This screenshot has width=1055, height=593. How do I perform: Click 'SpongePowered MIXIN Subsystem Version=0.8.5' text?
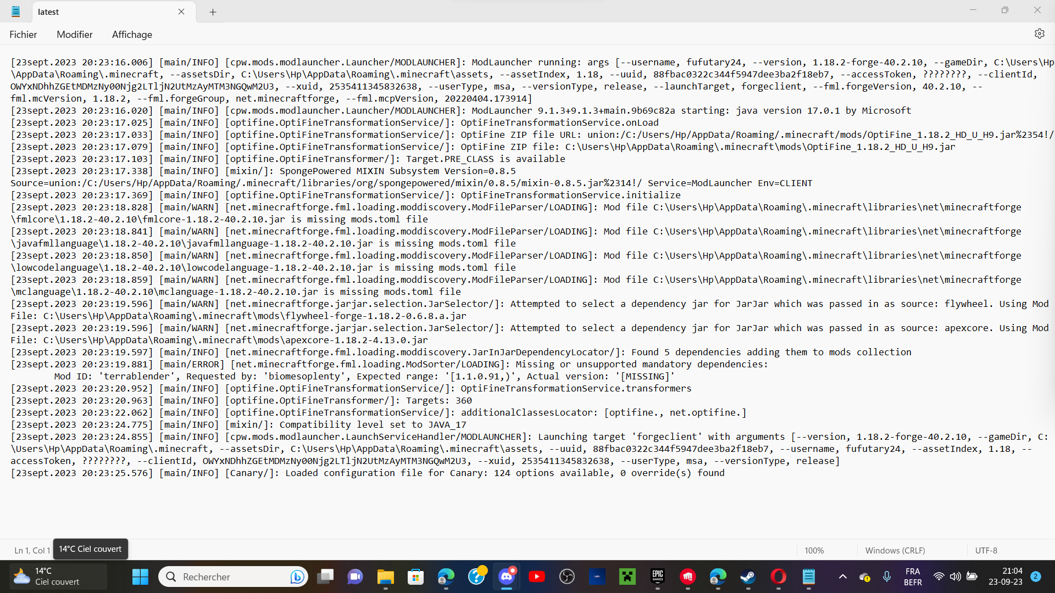pyautogui.click(x=398, y=171)
